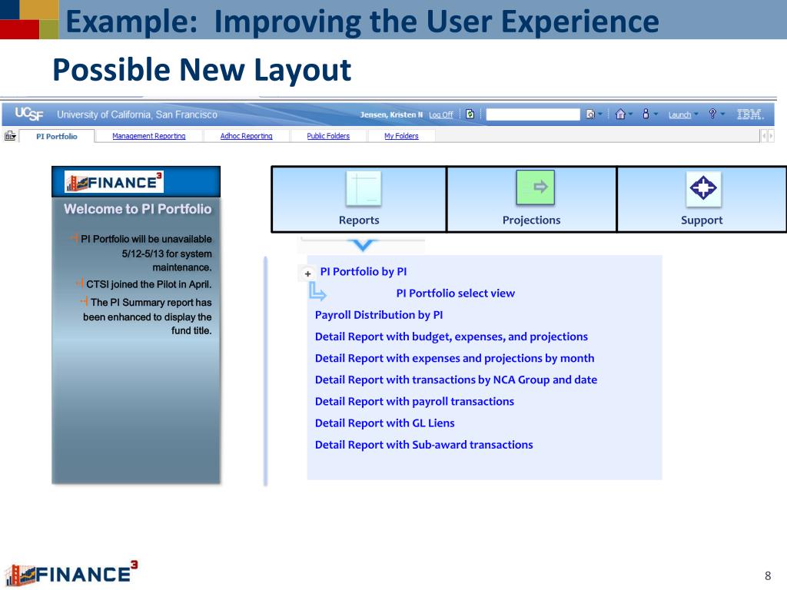787x590 pixels.
Task: Click the Reports grid icon
Action: (364, 188)
